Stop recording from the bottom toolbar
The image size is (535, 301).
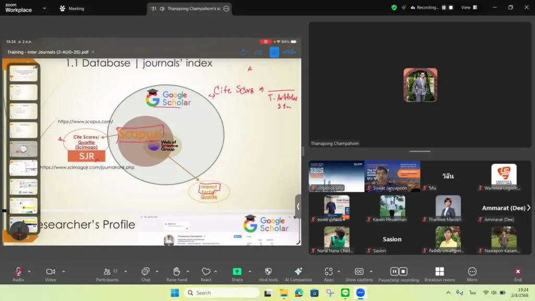(x=403, y=271)
